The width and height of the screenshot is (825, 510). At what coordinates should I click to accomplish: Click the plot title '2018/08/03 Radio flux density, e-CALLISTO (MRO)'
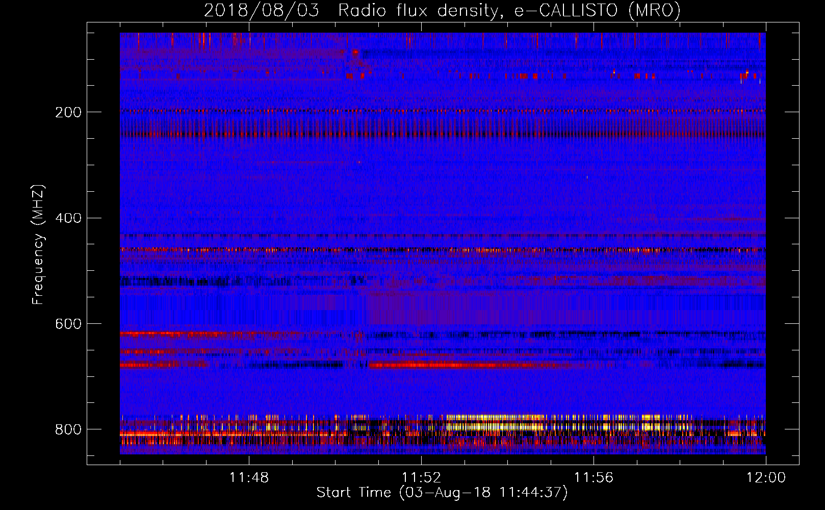[x=442, y=10]
